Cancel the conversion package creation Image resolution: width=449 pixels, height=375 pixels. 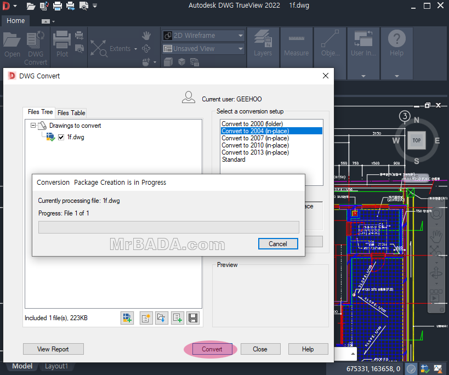pyautogui.click(x=278, y=244)
